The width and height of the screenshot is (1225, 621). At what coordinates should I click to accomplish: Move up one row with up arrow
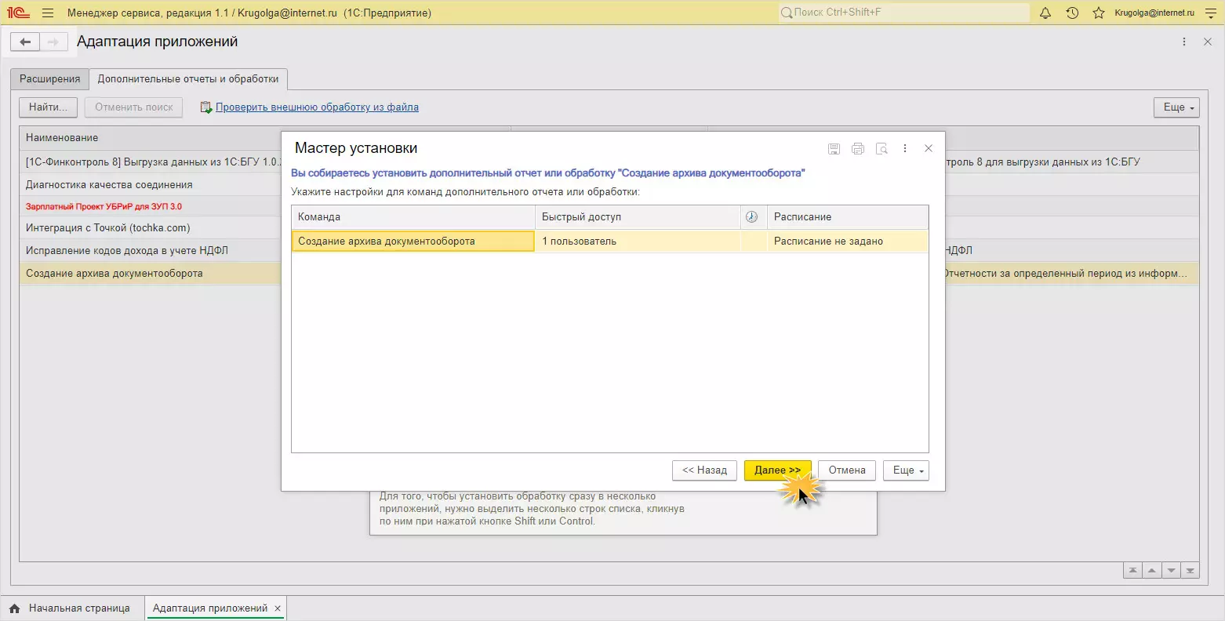coord(1152,571)
